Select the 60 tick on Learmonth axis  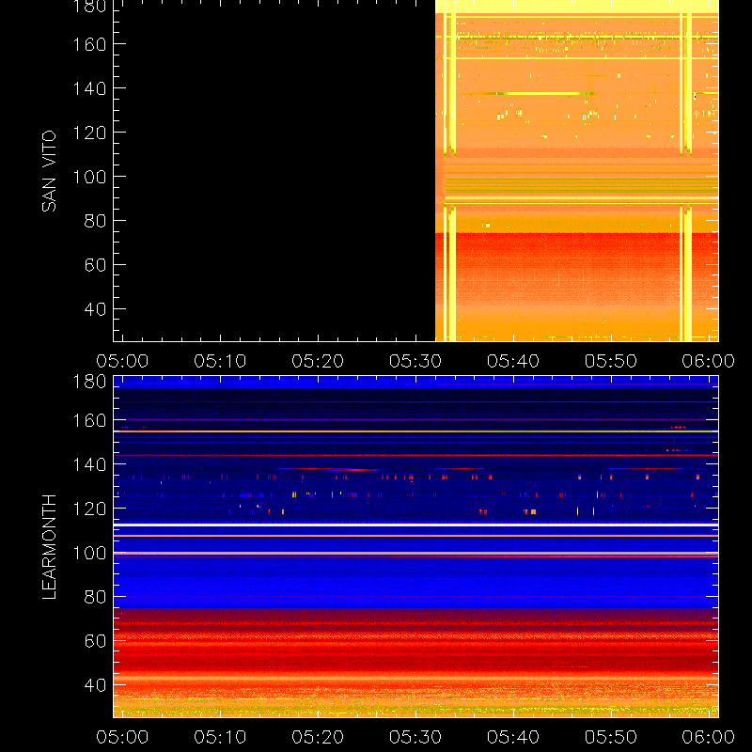[x=95, y=641]
